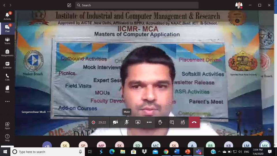Open the Activity feed in sidebar
The height and width of the screenshot is (156, 277).
tap(7, 16)
